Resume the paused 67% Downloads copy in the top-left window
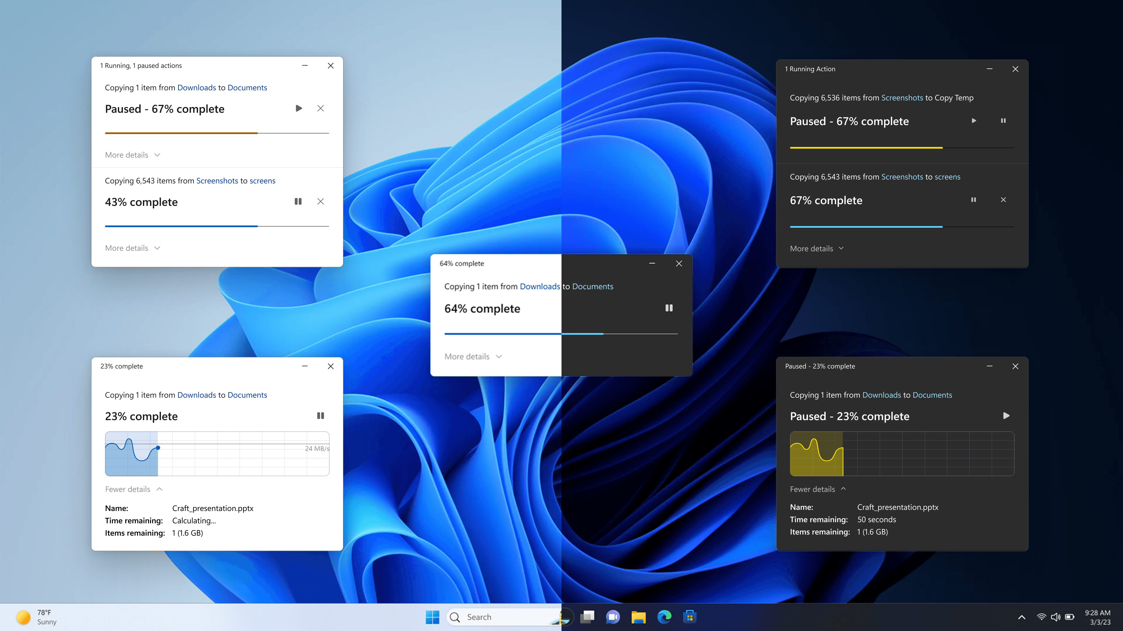 pyautogui.click(x=299, y=108)
